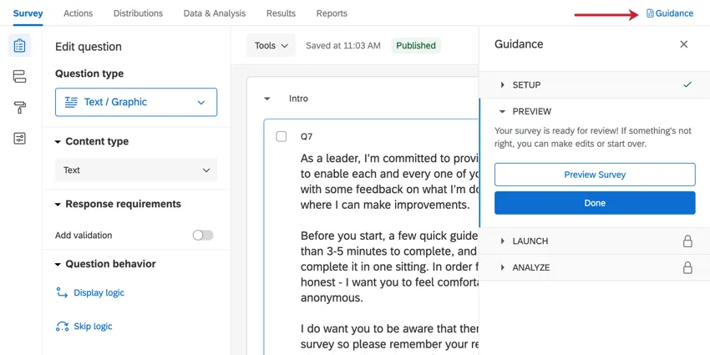Collapse the Intro block arrow
The image size is (710, 355).
(267, 99)
